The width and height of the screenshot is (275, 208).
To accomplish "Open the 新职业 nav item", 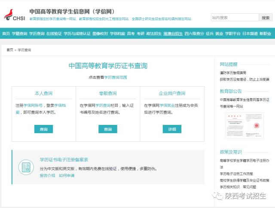I will (x=266, y=34).
